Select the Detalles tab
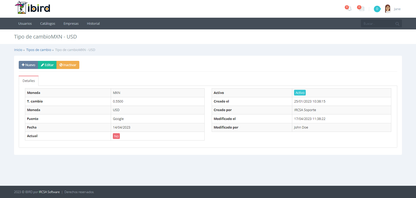The width and height of the screenshot is (416, 198). (x=29, y=81)
